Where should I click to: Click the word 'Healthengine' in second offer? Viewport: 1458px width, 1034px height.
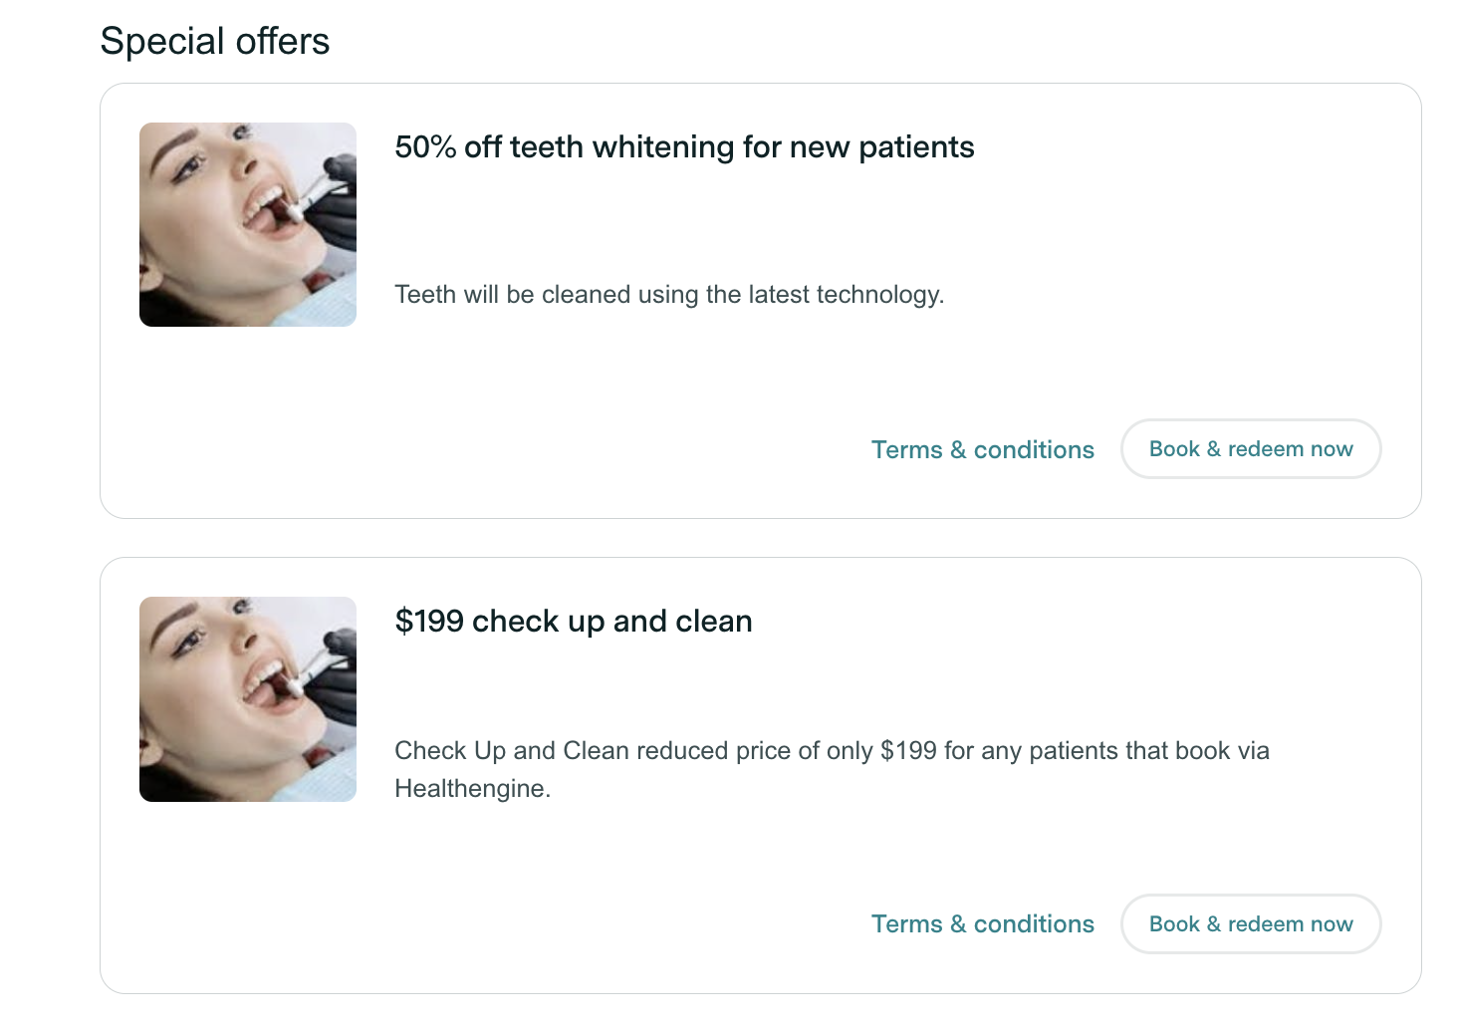pyautogui.click(x=470, y=789)
